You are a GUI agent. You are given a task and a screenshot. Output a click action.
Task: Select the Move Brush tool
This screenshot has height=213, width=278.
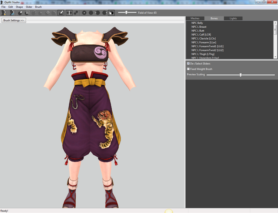click(47, 13)
